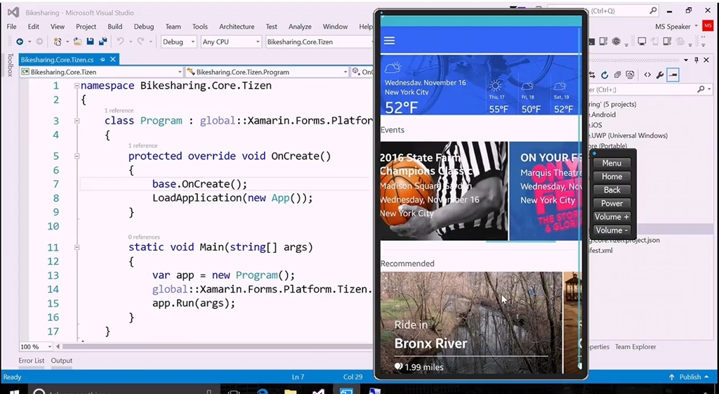This screenshot has width=719, height=394.
Task: Close the Bikesharing.Core.Tizen.cs document tab
Action: 113,60
